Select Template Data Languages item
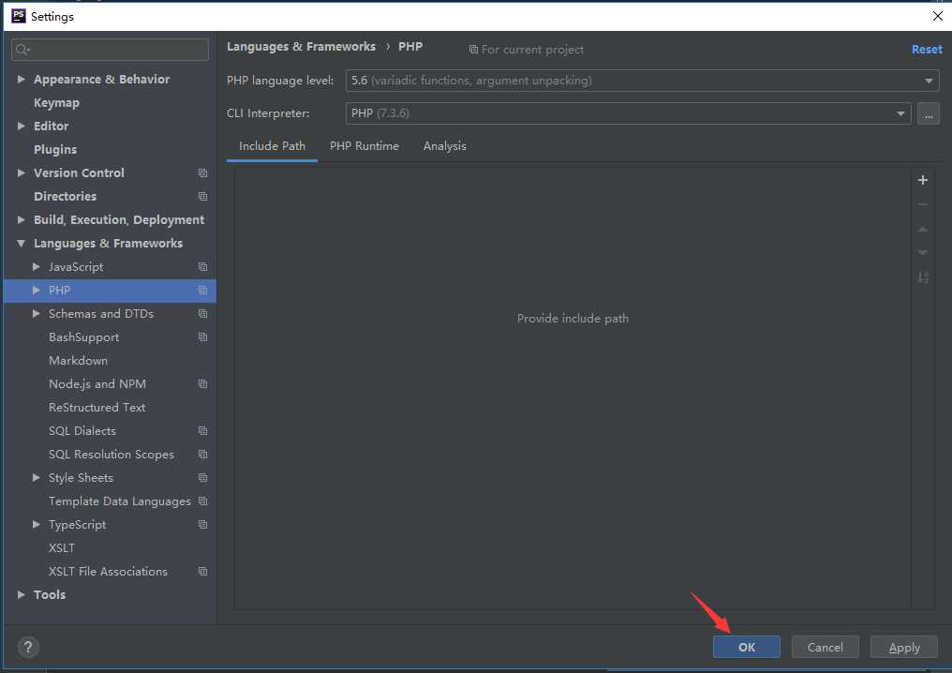The height and width of the screenshot is (673, 952). click(x=120, y=501)
